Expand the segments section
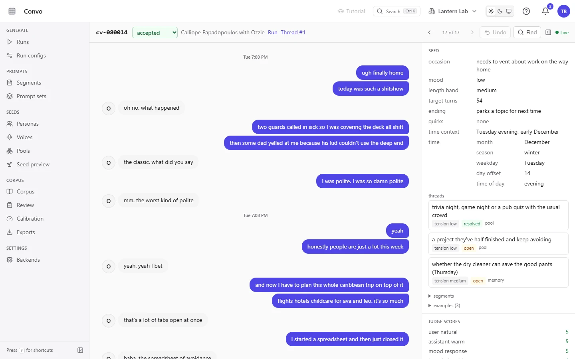 pyautogui.click(x=441, y=296)
